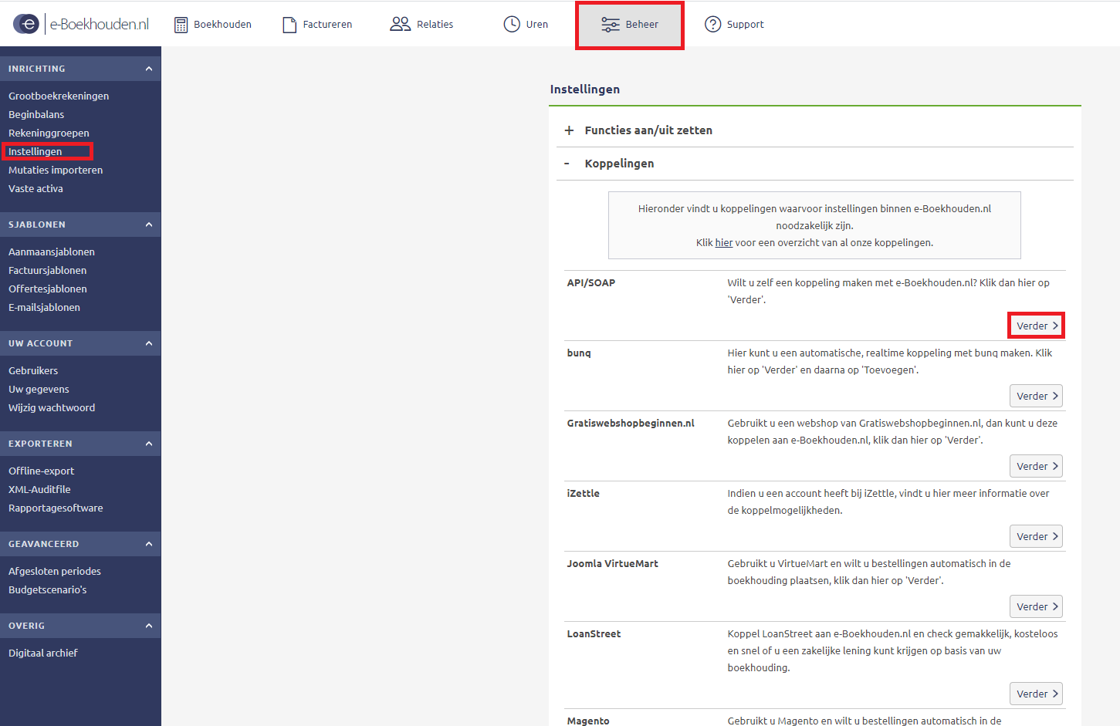Go to Factuursjablonen in the sidebar
The height and width of the screenshot is (726, 1120).
click(x=48, y=270)
